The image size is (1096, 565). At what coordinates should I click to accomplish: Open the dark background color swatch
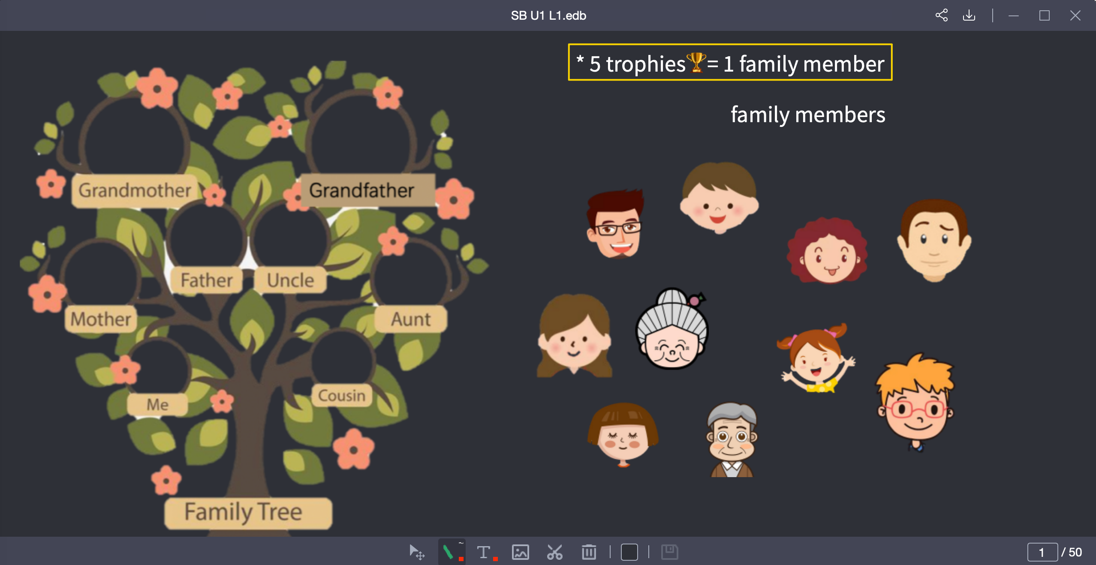(x=629, y=552)
